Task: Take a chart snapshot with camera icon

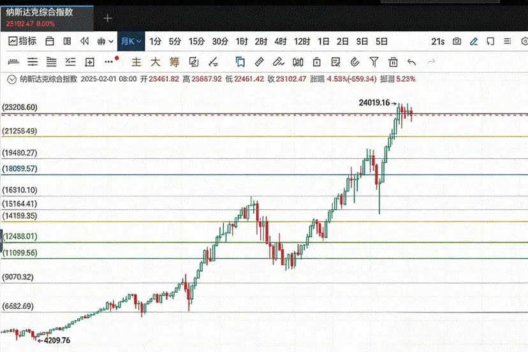Action: [457, 41]
